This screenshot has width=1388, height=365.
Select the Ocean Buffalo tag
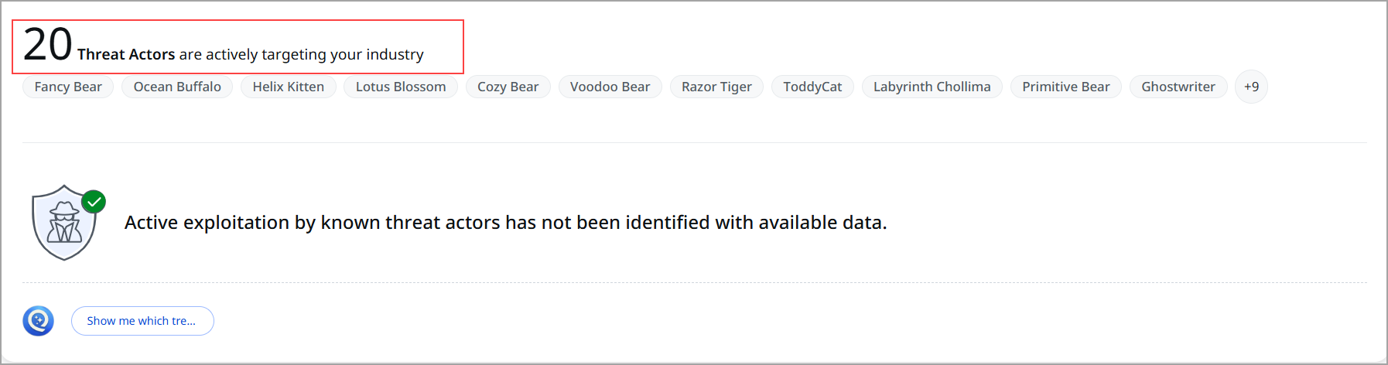pyautogui.click(x=177, y=87)
